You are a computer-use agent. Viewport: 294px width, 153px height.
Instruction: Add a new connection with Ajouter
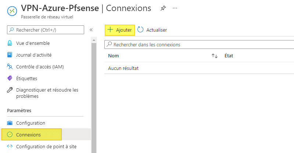click(120, 30)
